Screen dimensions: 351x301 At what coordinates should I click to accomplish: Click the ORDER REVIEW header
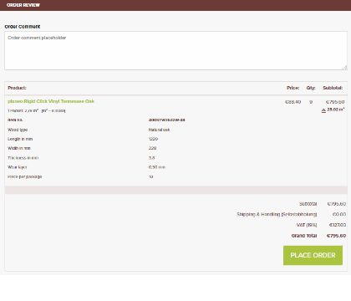(23, 5)
